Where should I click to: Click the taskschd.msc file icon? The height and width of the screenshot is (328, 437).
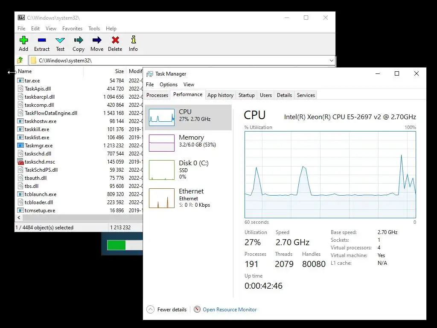(x=20, y=162)
